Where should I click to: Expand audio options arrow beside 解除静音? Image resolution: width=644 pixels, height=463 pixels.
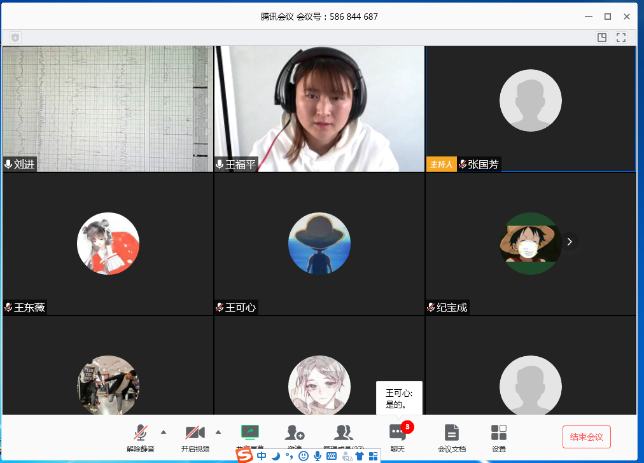[164, 432]
